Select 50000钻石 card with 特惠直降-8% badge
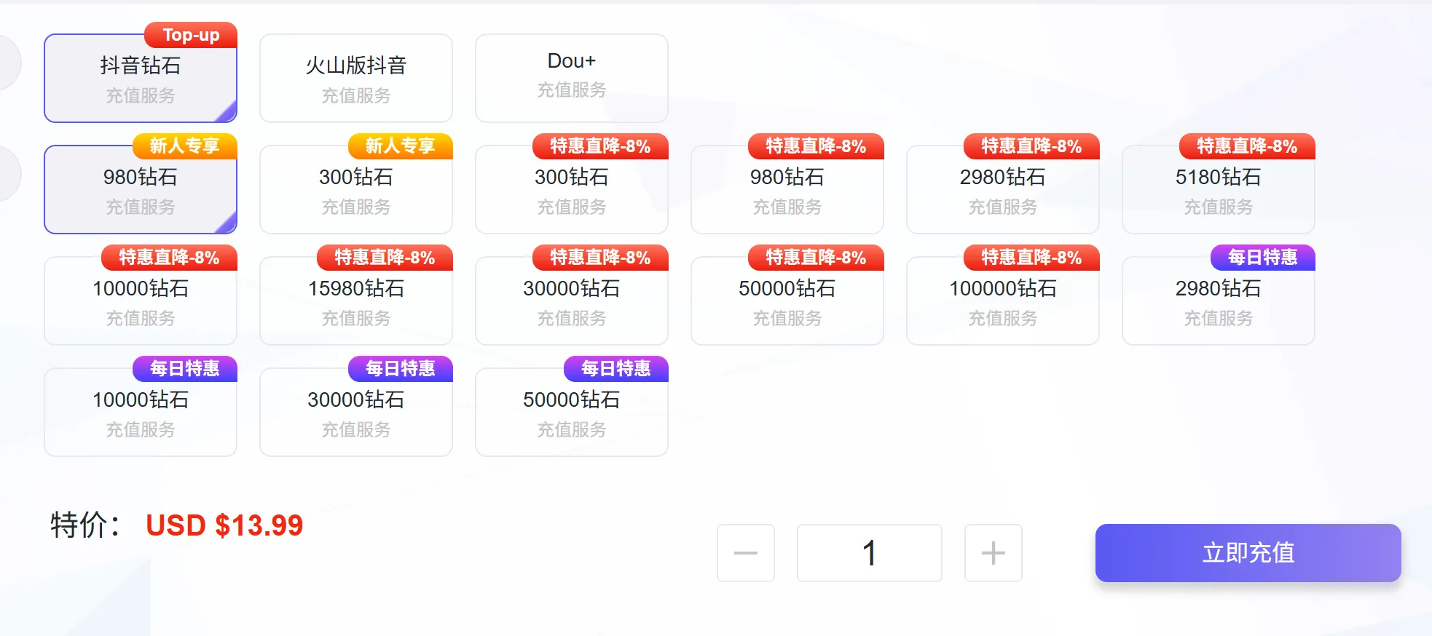Image resolution: width=1432 pixels, height=636 pixels. [x=787, y=301]
